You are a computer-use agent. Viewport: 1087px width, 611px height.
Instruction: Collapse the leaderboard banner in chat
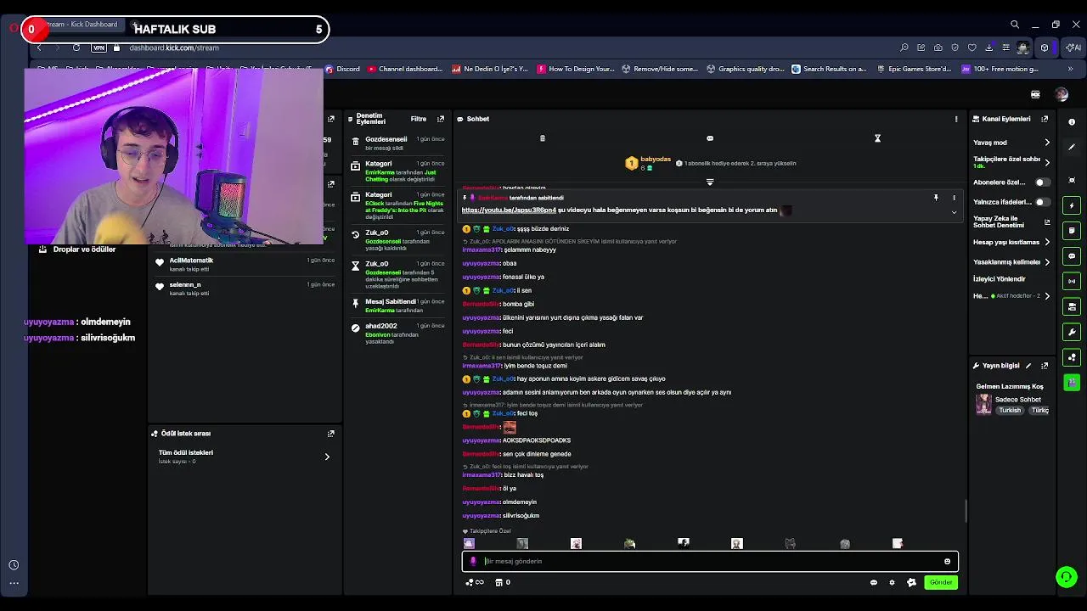click(710, 182)
